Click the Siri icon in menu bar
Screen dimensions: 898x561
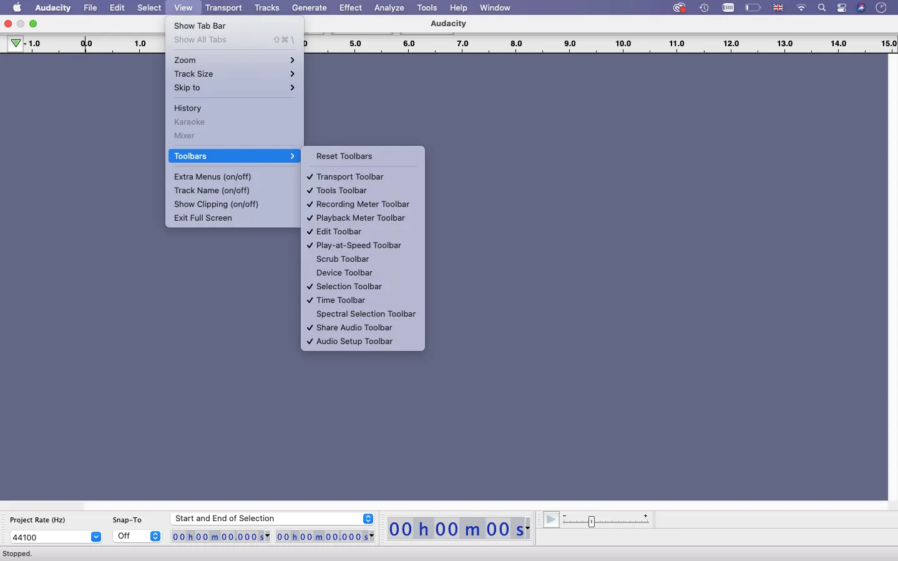click(x=862, y=7)
